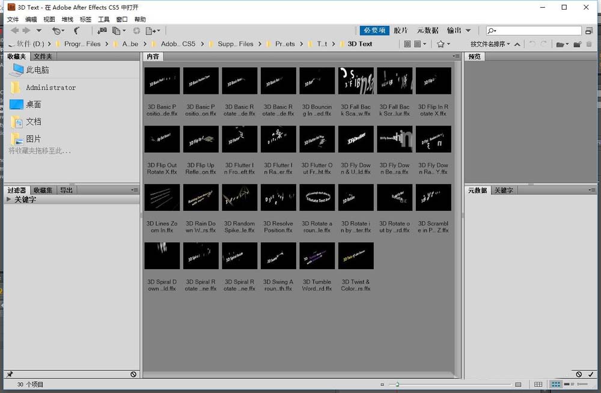Image resolution: width=601 pixels, height=393 pixels.
Task: Select the 文件夹 panel tab
Action: (43, 56)
